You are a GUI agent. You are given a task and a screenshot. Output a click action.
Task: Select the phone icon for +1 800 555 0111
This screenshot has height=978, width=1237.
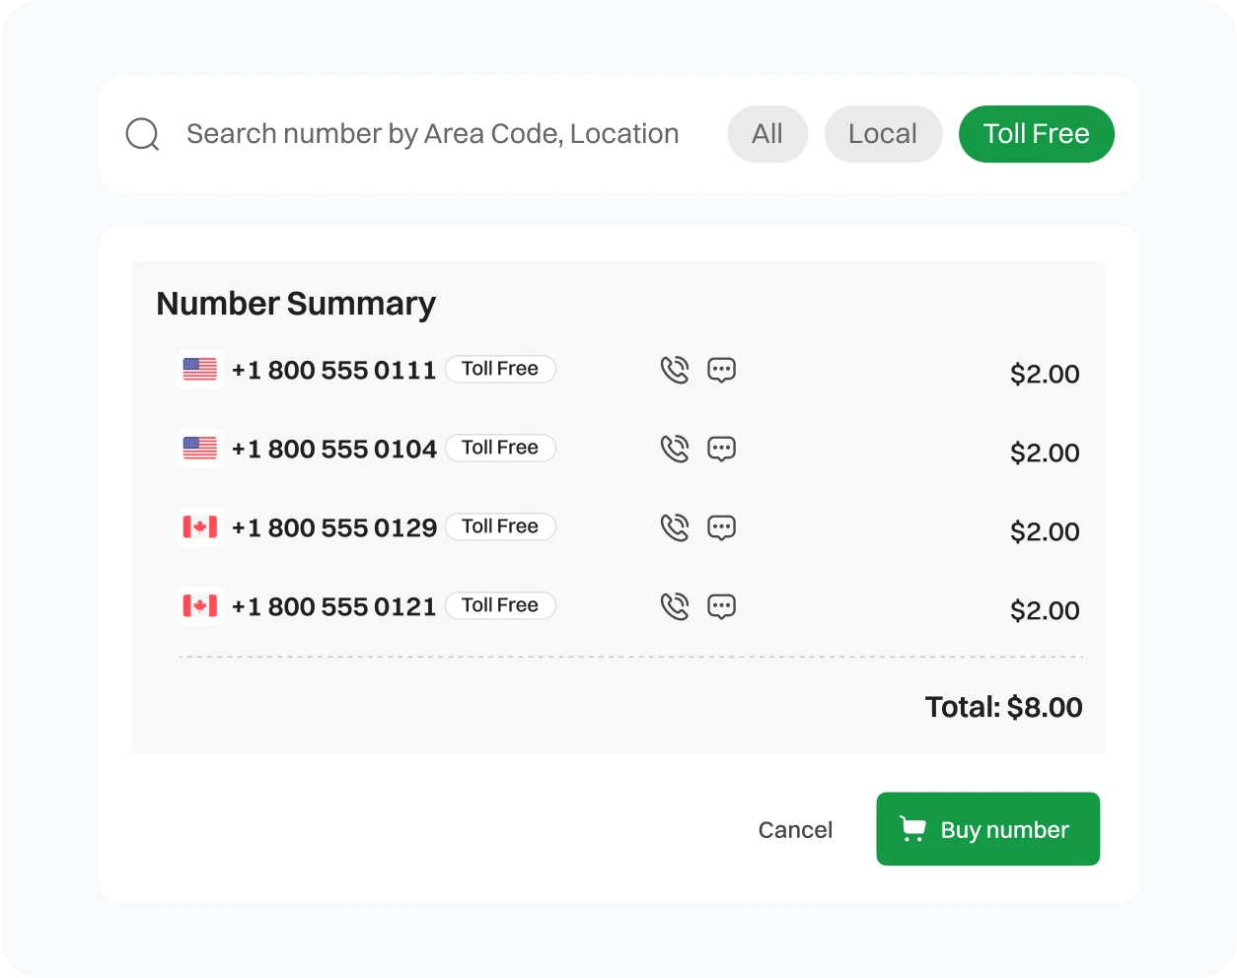click(675, 369)
